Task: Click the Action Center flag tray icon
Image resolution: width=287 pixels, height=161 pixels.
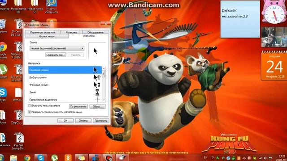Action: coord(270,158)
